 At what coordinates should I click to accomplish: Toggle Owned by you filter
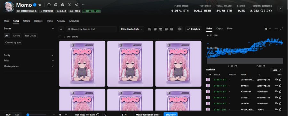(x=13, y=43)
